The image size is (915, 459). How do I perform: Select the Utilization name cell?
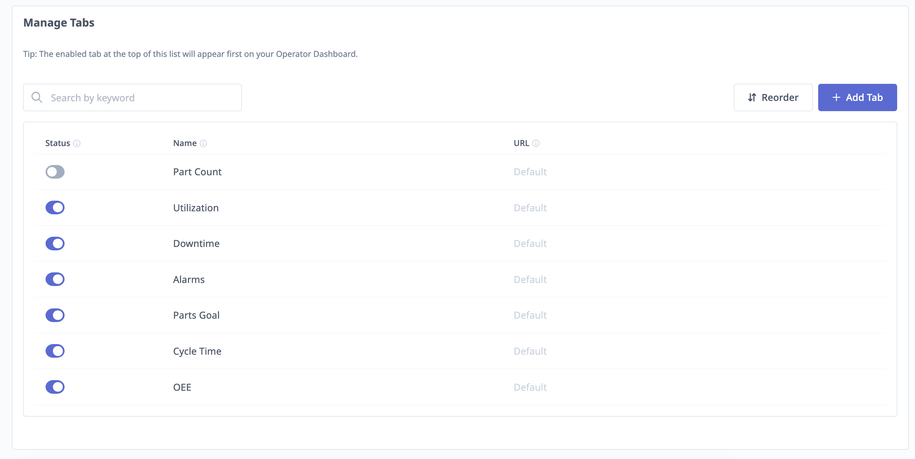(x=196, y=208)
